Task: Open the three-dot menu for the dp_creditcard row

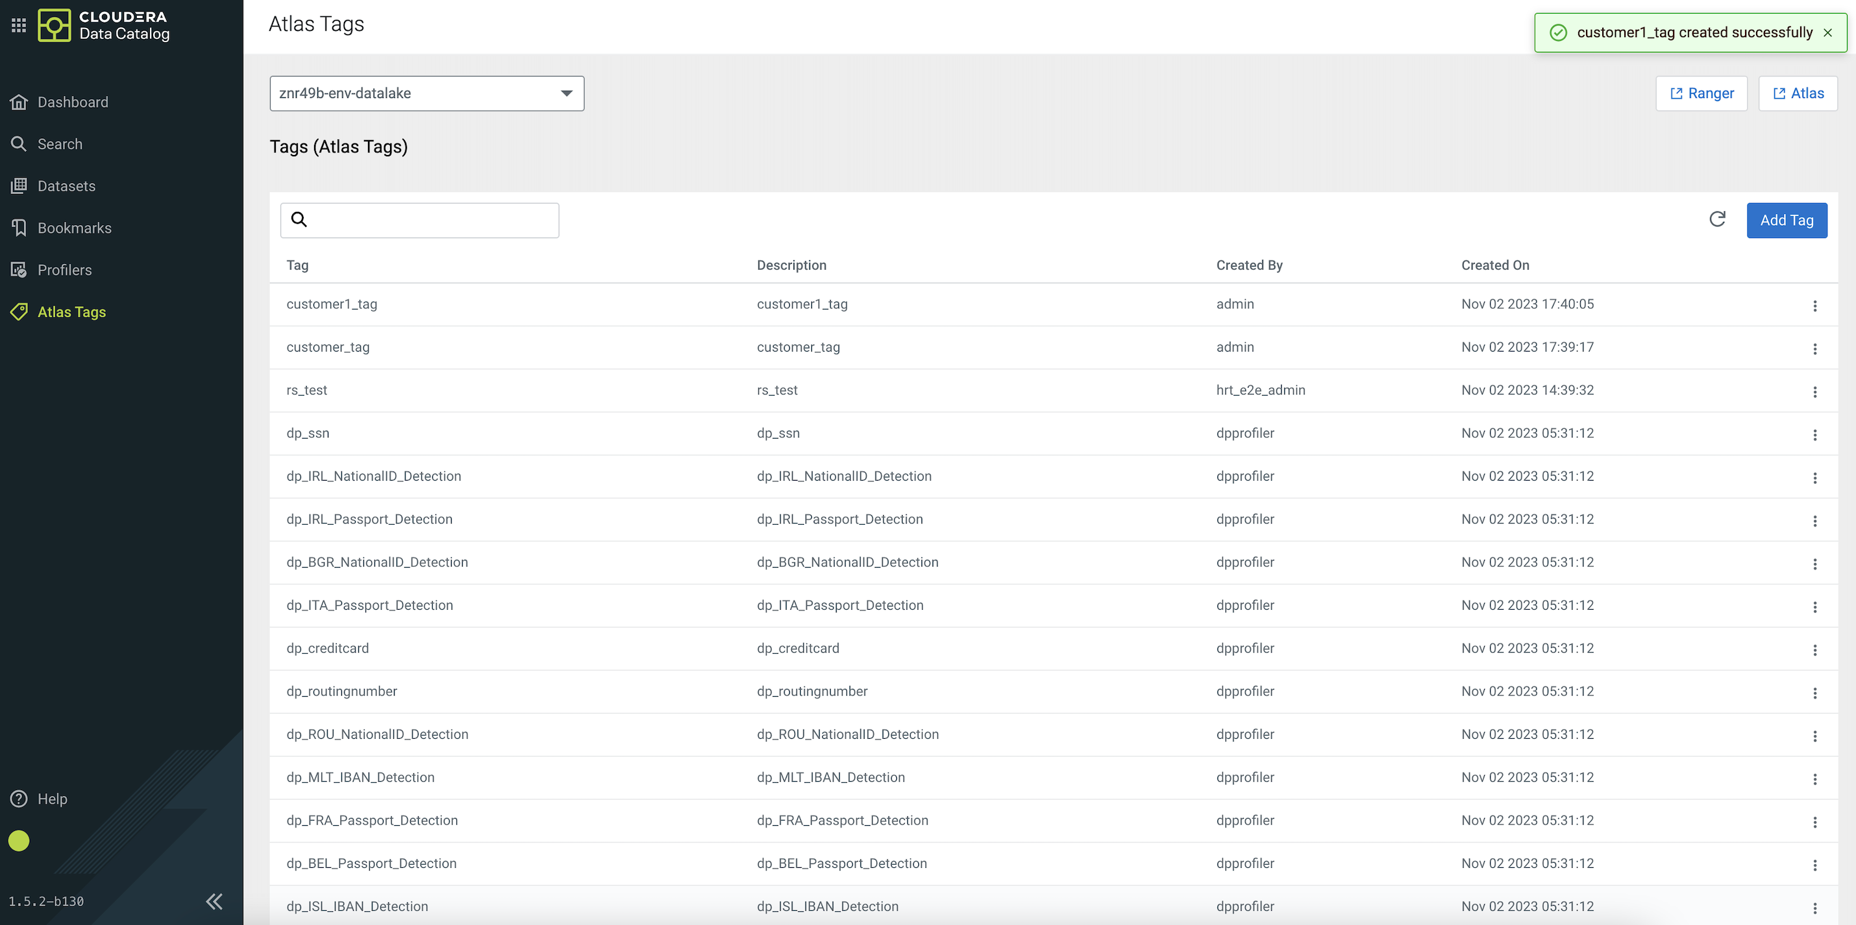Action: 1814,649
